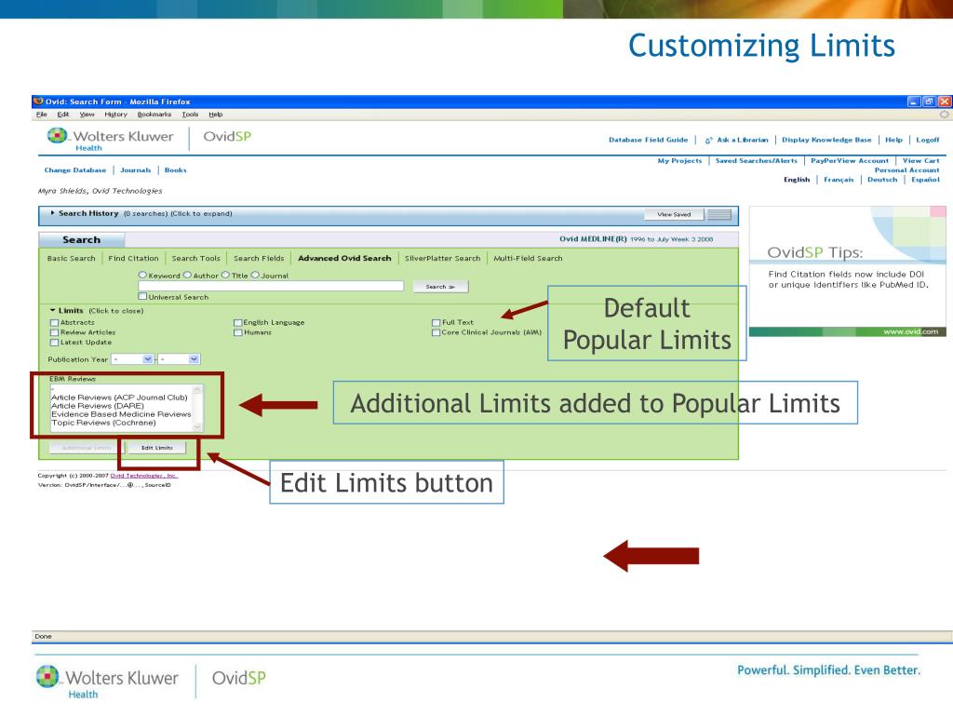Open the PayPerView Account link
953x715 pixels.
tap(850, 160)
